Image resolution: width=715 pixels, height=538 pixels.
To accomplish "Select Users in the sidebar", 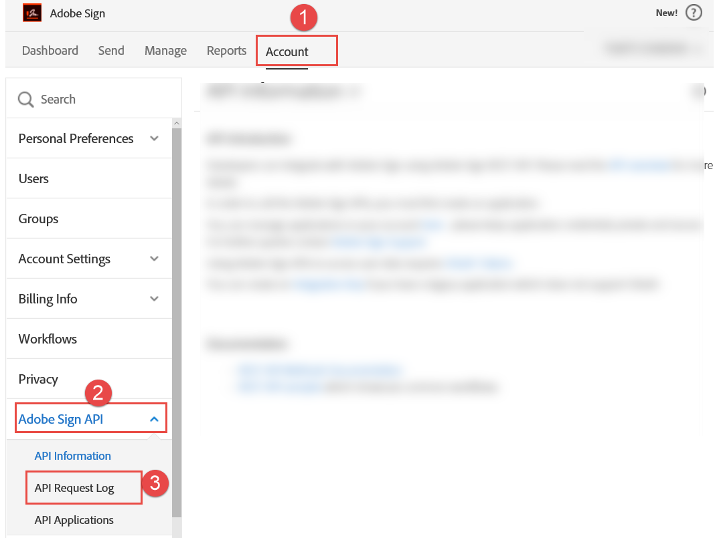I will (34, 178).
